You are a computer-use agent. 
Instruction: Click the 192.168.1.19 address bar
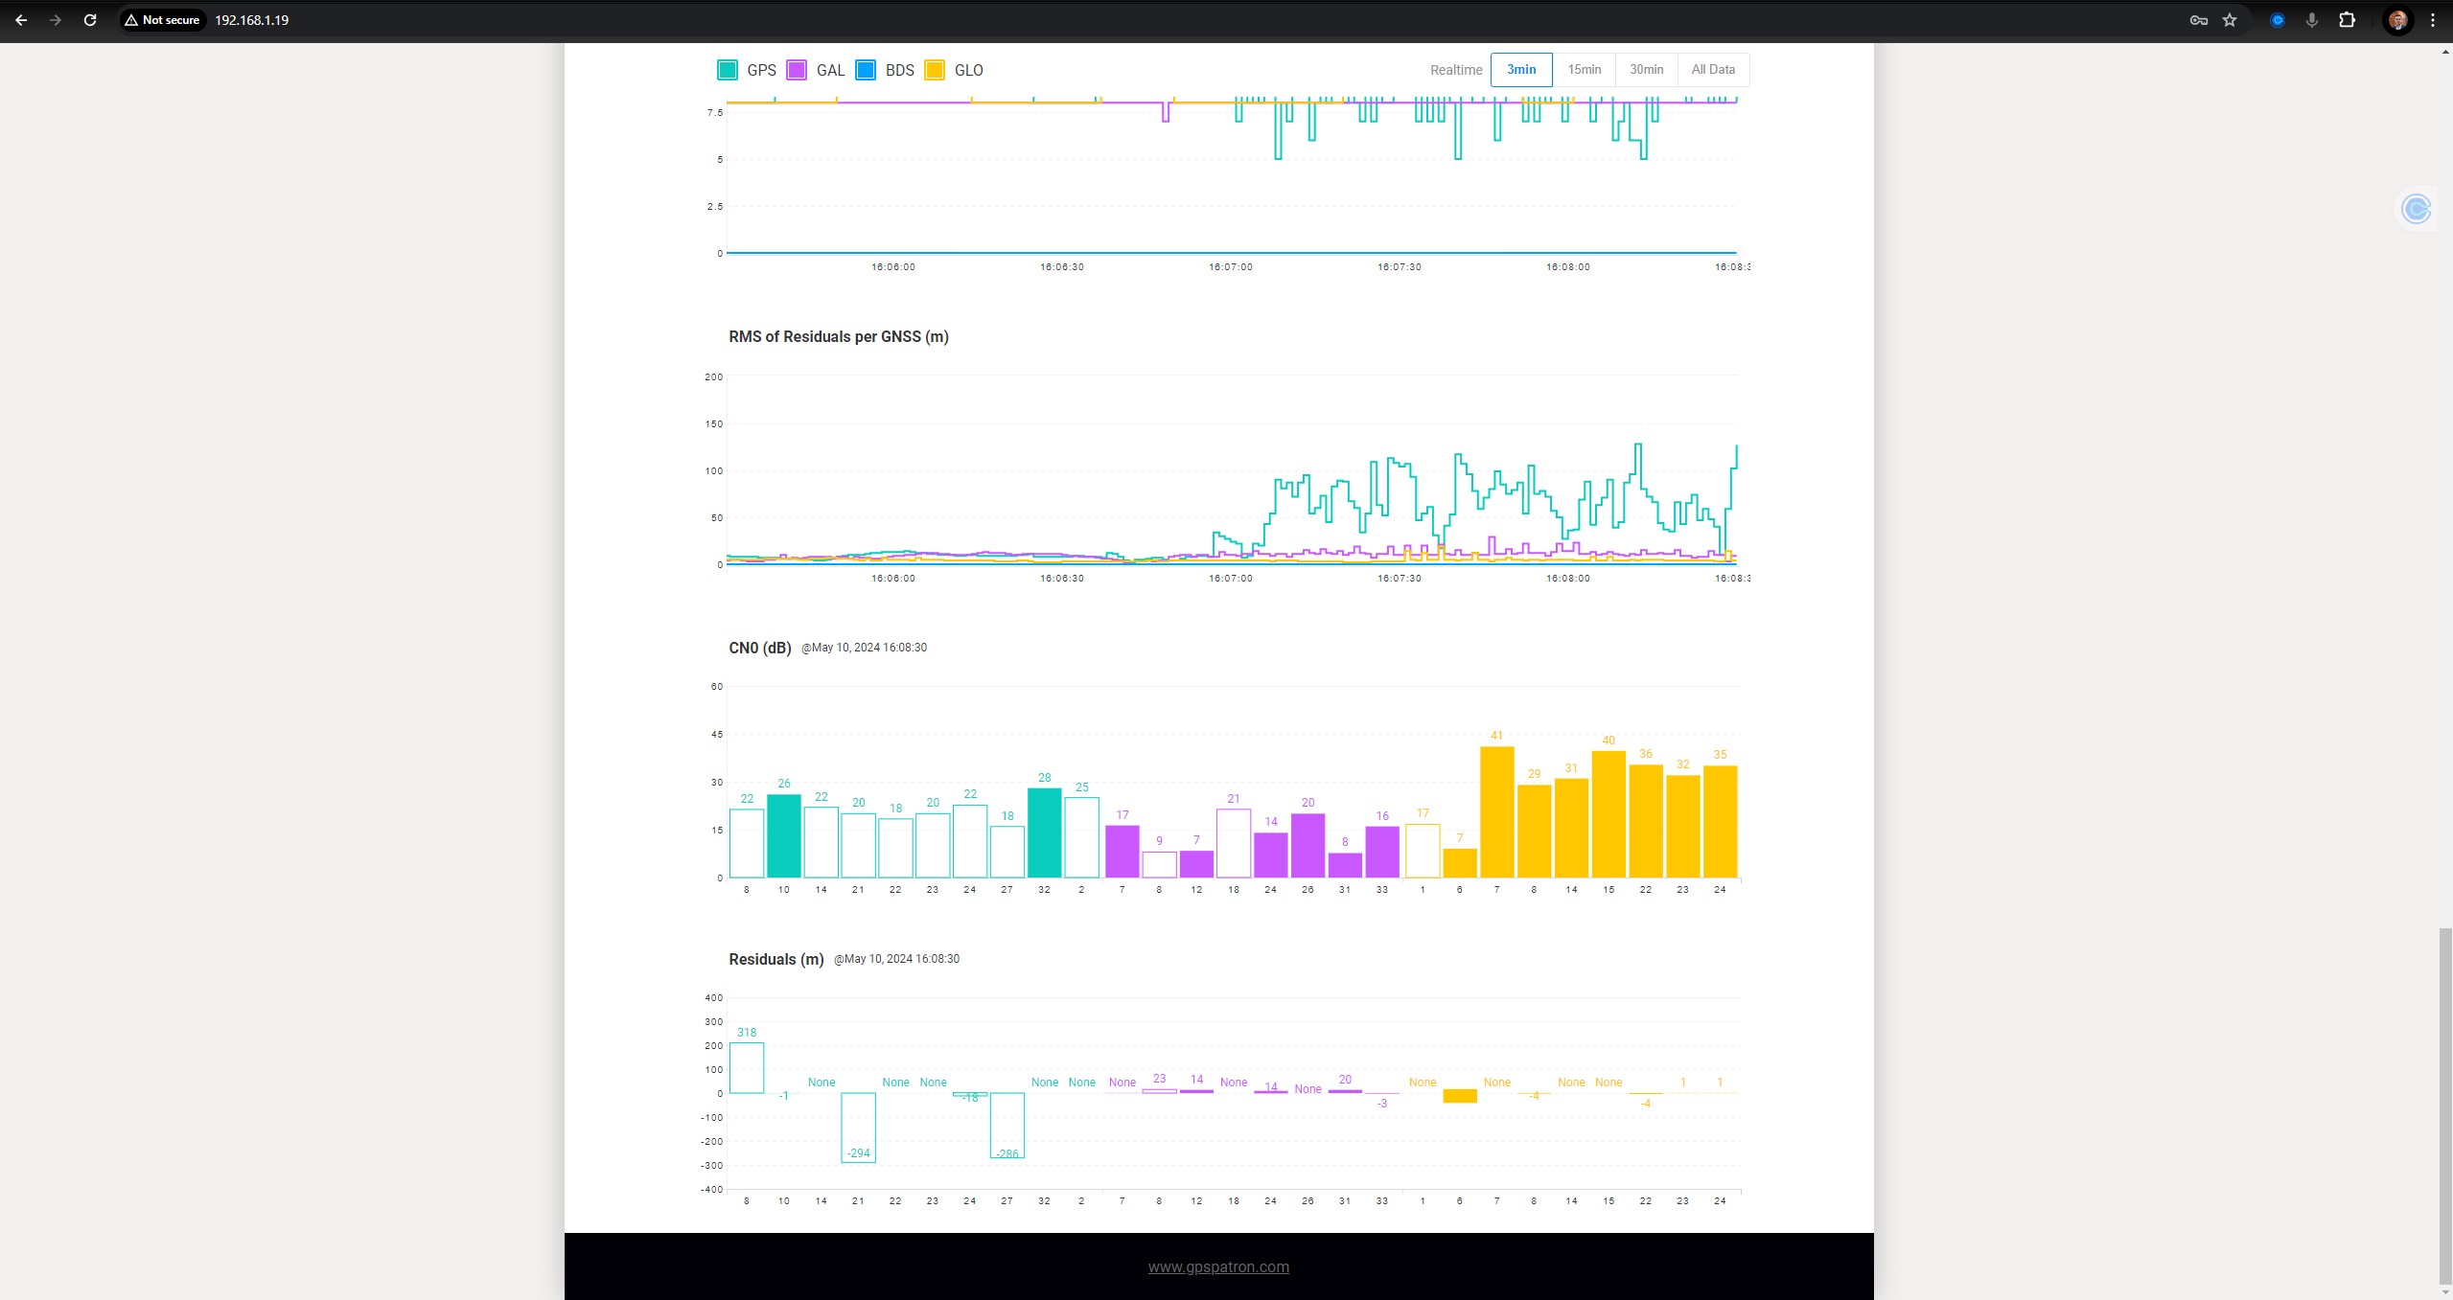tap(251, 19)
